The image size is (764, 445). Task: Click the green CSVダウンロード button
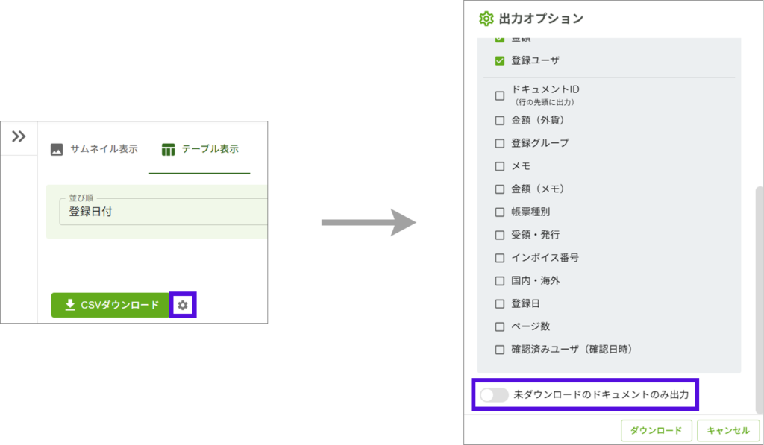coord(110,305)
